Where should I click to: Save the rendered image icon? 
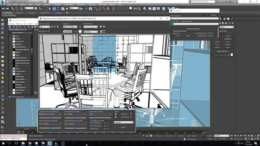tap(40, 32)
